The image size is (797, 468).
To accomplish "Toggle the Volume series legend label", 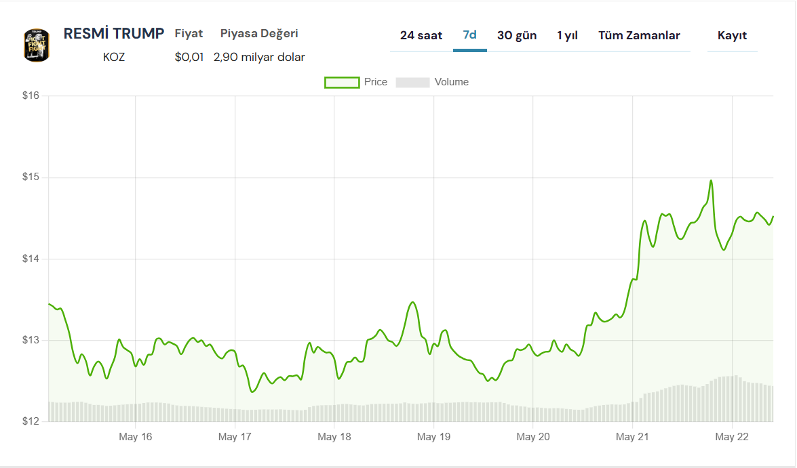I will (x=451, y=82).
